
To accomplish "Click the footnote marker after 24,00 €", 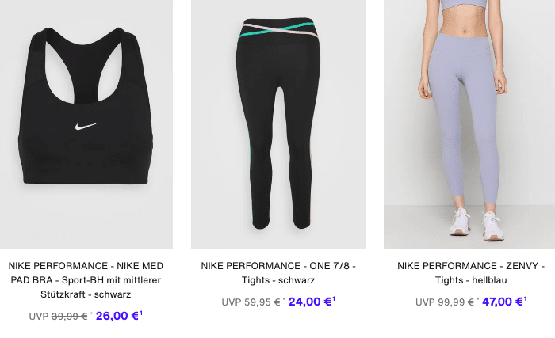I will [x=334, y=298].
